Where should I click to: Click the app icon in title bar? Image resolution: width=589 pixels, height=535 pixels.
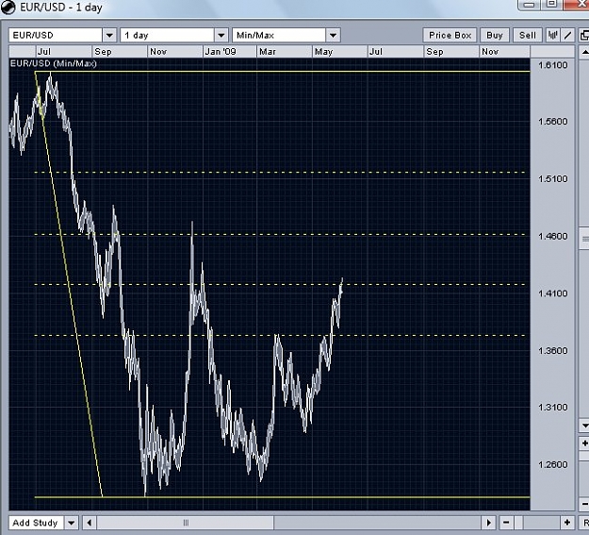[8, 7]
